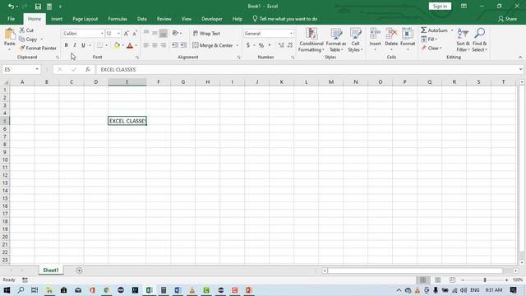This screenshot has width=526, height=296.
Task: Open Format as Table gallery
Action: [x=336, y=39]
